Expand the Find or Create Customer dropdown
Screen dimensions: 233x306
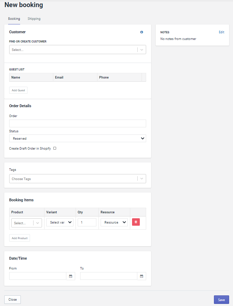coord(142,50)
